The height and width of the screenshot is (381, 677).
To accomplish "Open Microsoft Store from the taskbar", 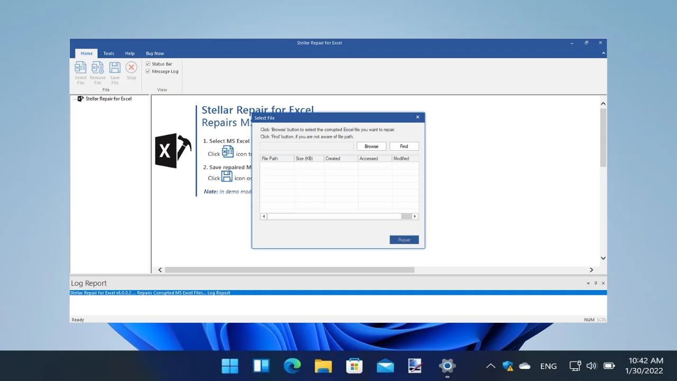I will coord(354,366).
